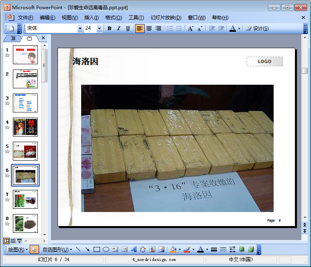Select the Line drawing tool
This screenshot has width=311, height=267.
(78, 249)
